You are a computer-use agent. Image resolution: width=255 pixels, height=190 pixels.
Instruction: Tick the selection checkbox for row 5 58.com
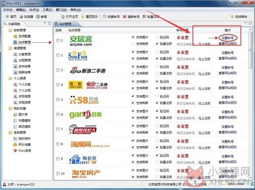(58, 99)
